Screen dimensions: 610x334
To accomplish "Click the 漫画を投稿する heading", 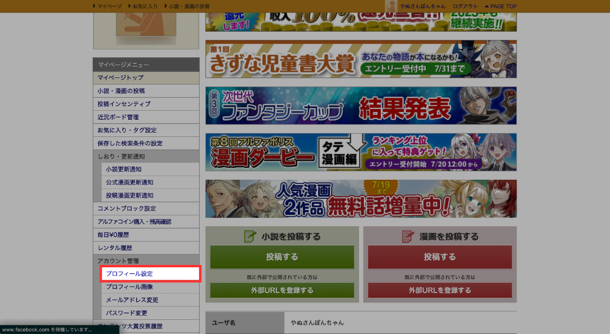I will [x=449, y=236].
